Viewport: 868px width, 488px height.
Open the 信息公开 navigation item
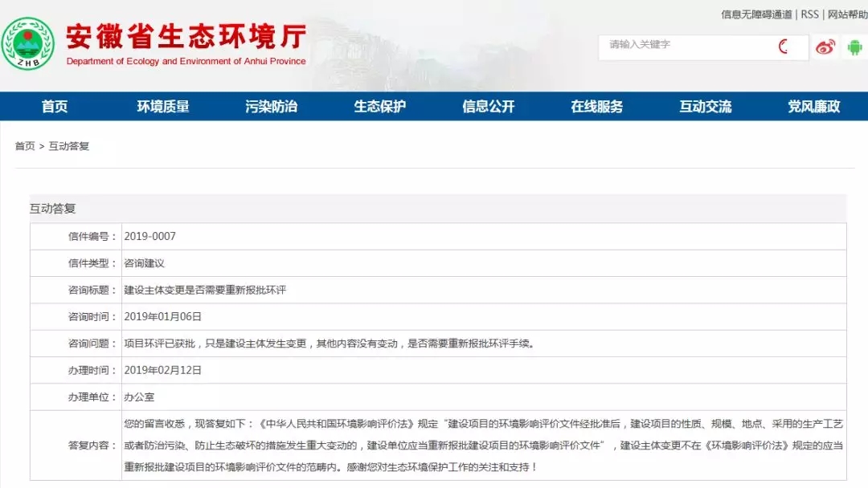click(x=489, y=106)
